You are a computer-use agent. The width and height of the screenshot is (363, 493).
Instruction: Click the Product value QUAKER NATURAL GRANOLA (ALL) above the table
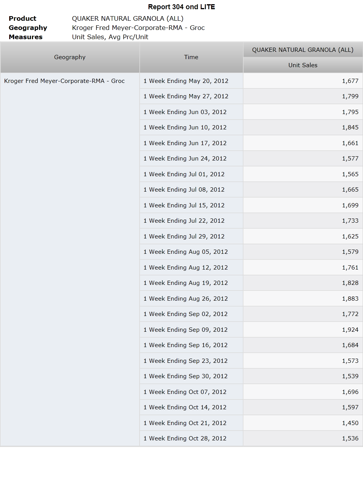(128, 18)
